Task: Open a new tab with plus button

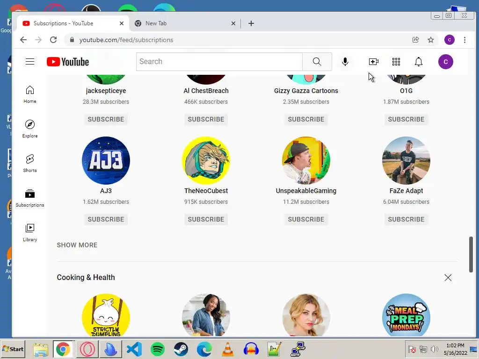Action: click(x=251, y=23)
